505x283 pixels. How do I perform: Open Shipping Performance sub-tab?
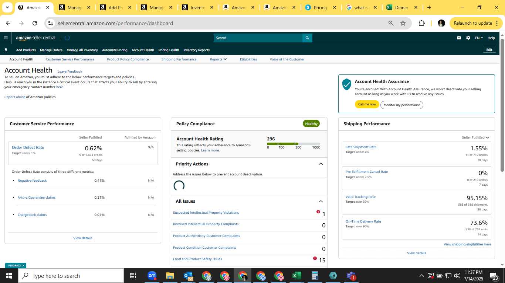(x=179, y=59)
